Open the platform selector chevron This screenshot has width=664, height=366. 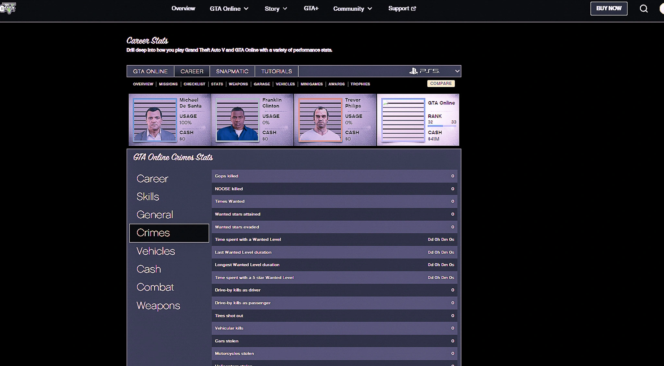[x=457, y=71]
